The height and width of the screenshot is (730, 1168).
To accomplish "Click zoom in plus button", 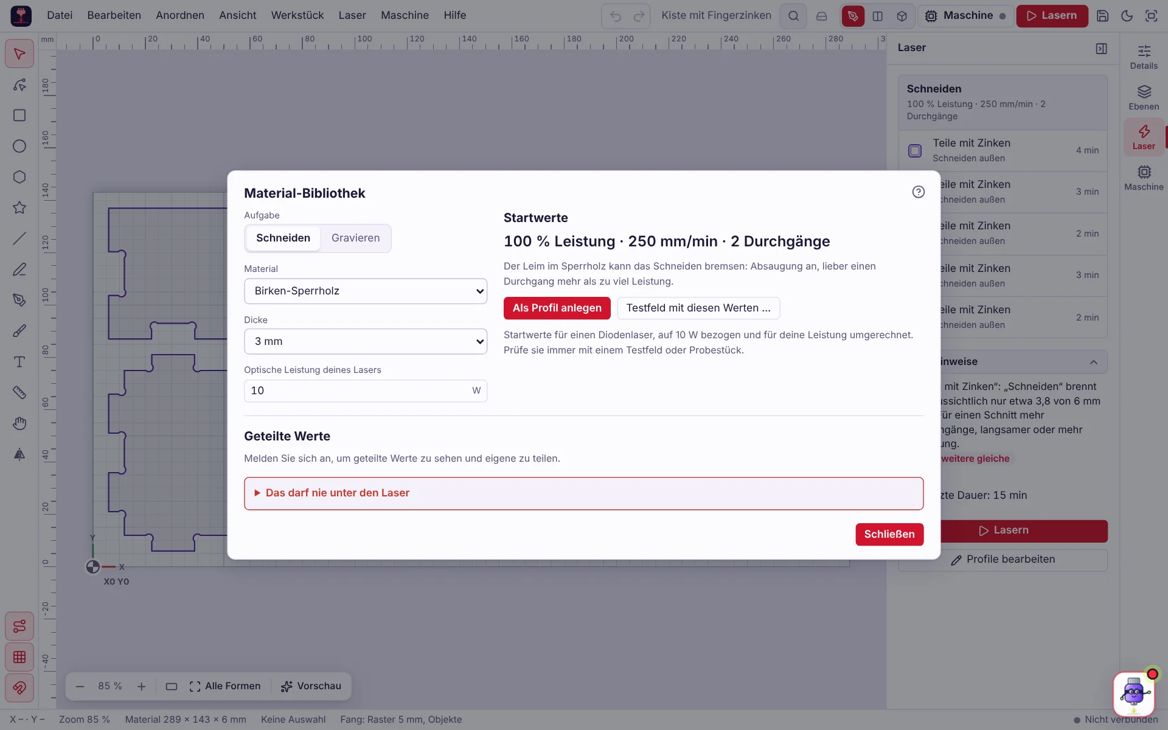I will [142, 686].
